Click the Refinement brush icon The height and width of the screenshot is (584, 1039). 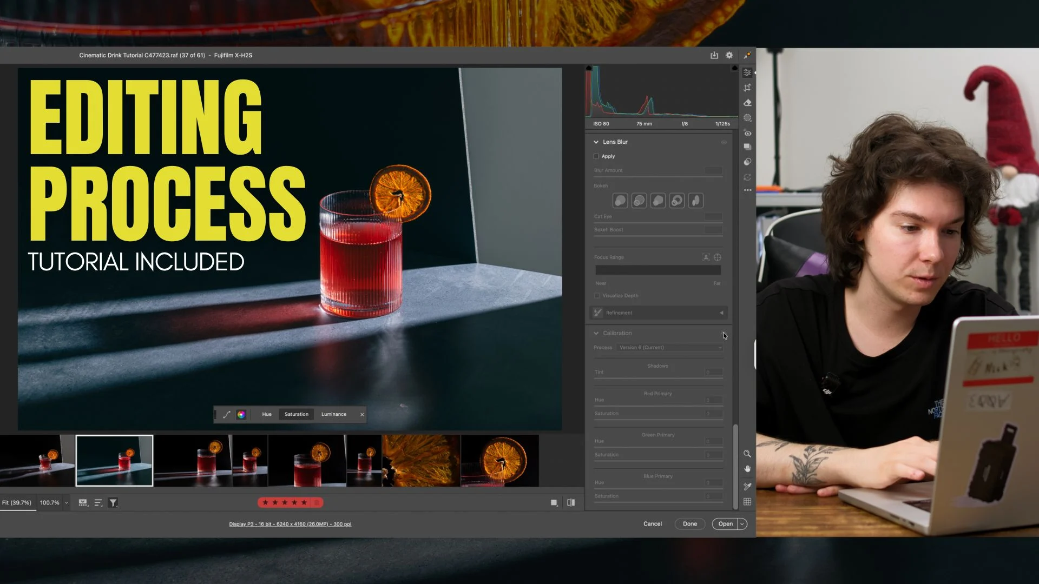598,313
